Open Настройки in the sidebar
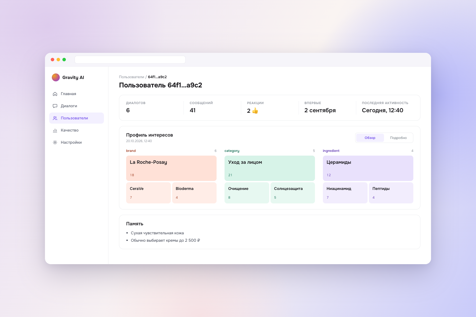 tap(76, 142)
